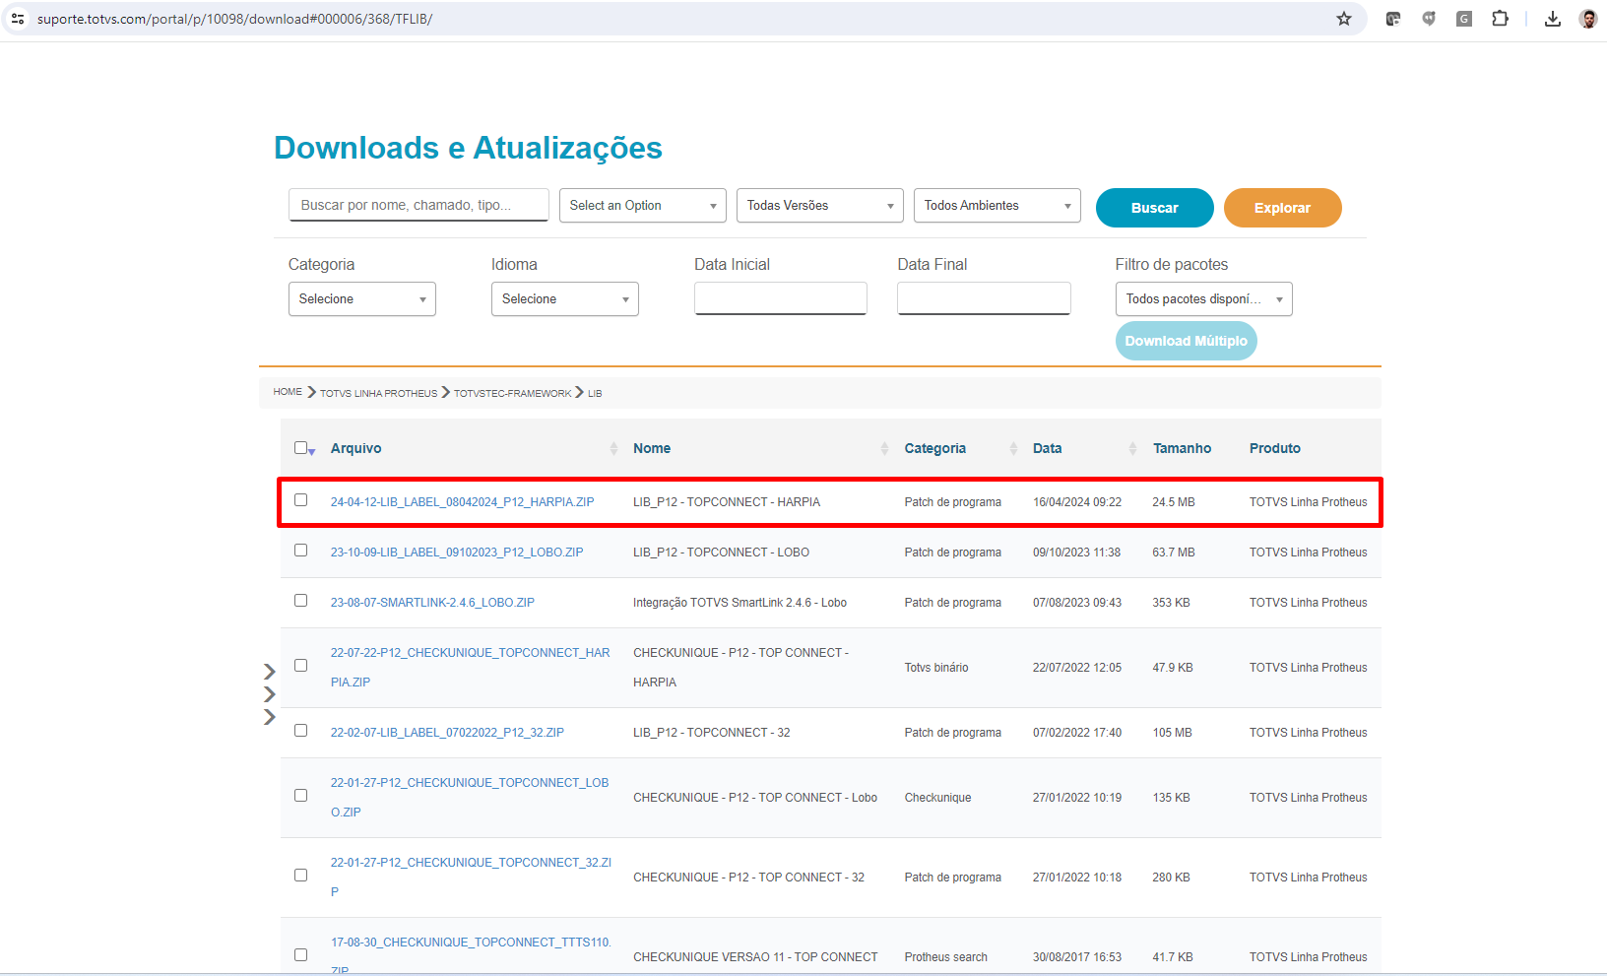Check the LIB_LABEL HARPIA file checkbox
Screen dimensions: 1607x976
pyautogui.click(x=301, y=500)
